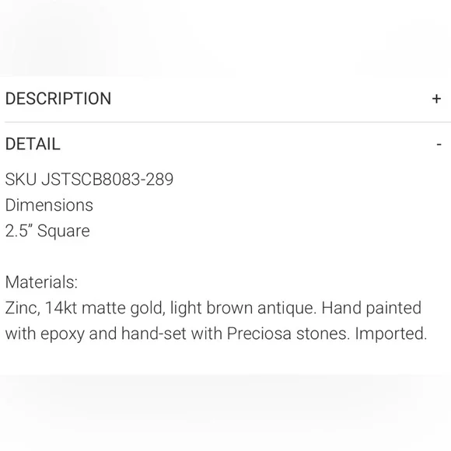The width and height of the screenshot is (451, 451).
Task: Click the word Zinc in materials
Action: pos(23,308)
